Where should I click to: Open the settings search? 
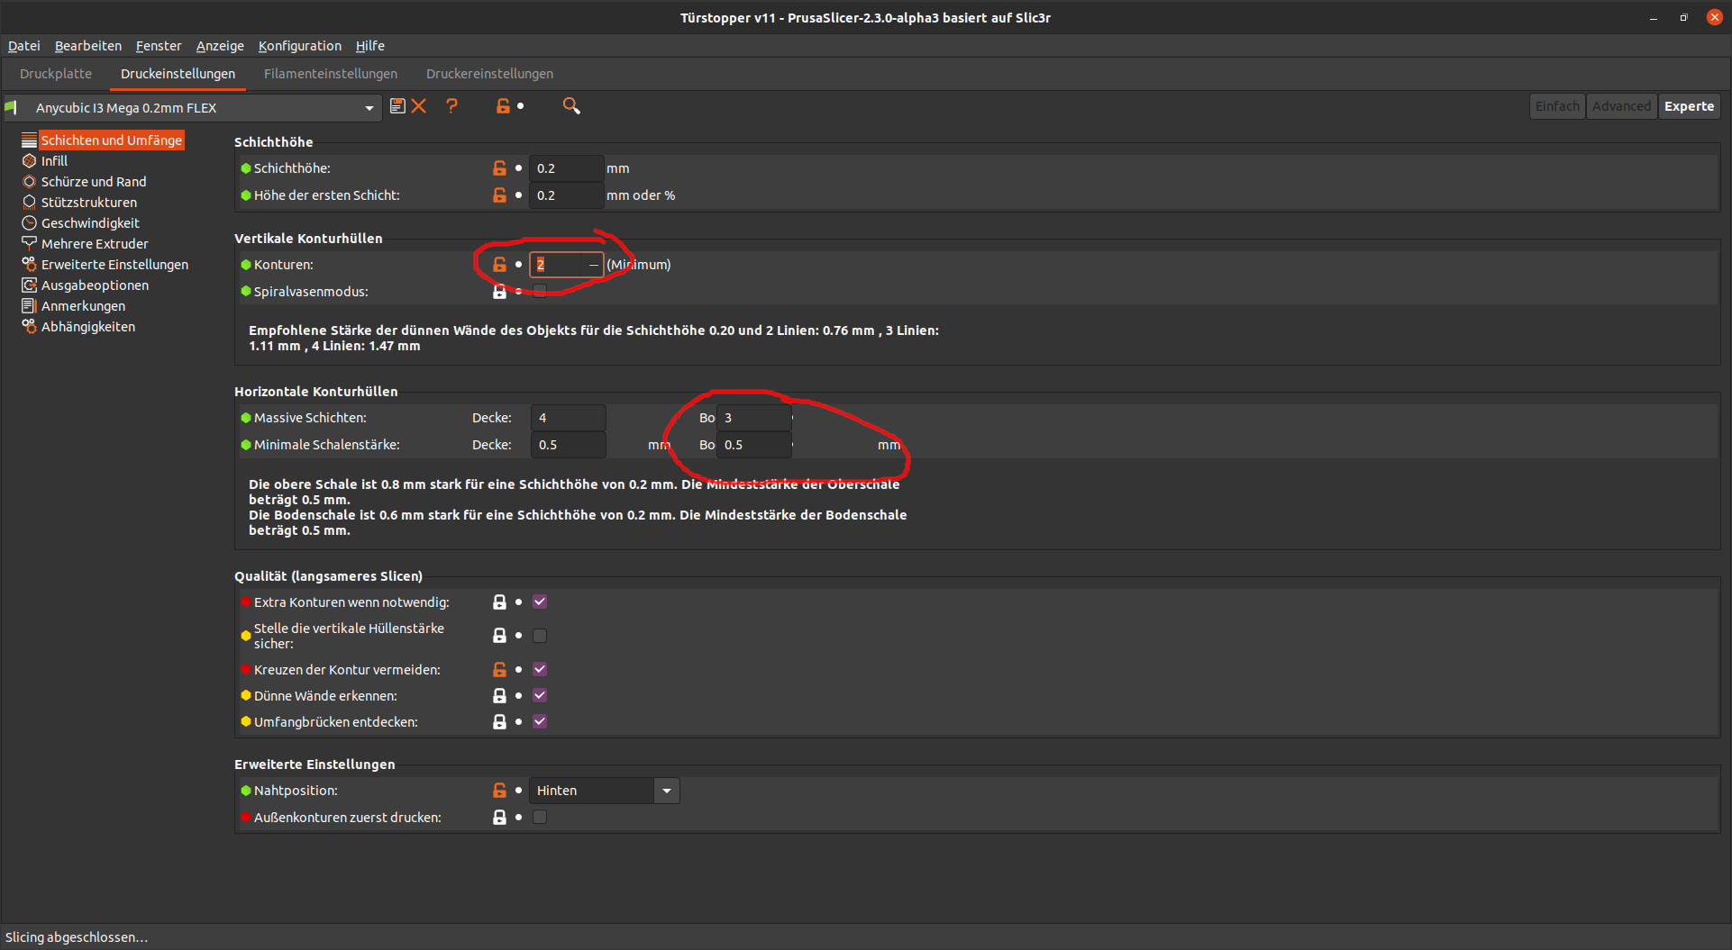(x=571, y=105)
